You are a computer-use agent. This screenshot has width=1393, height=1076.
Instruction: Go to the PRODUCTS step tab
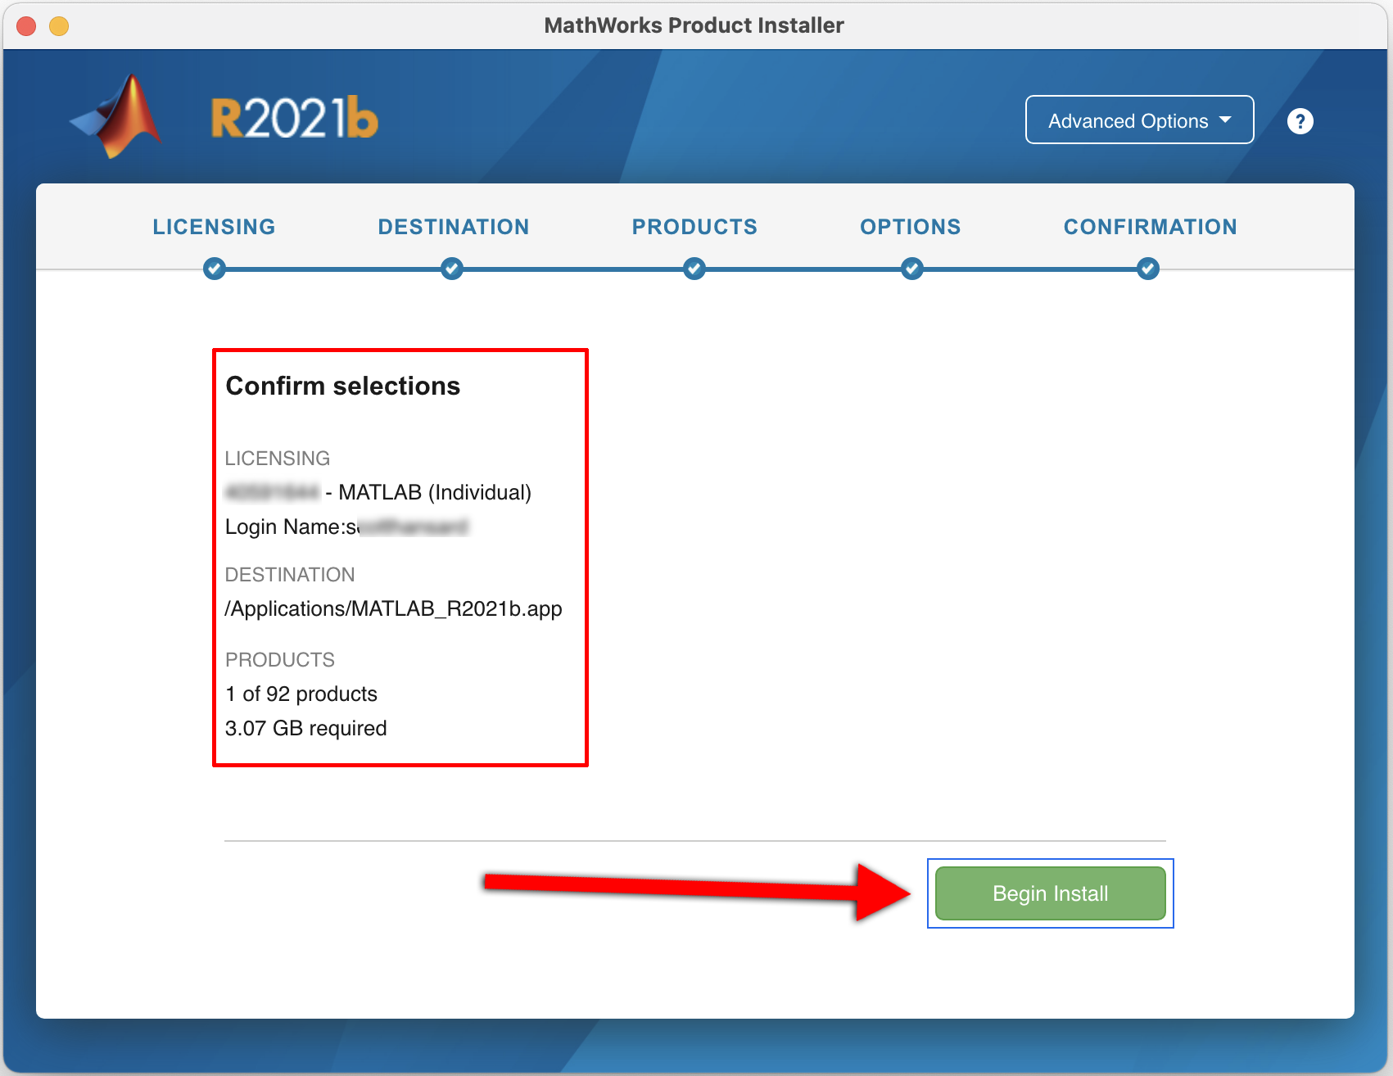(694, 227)
